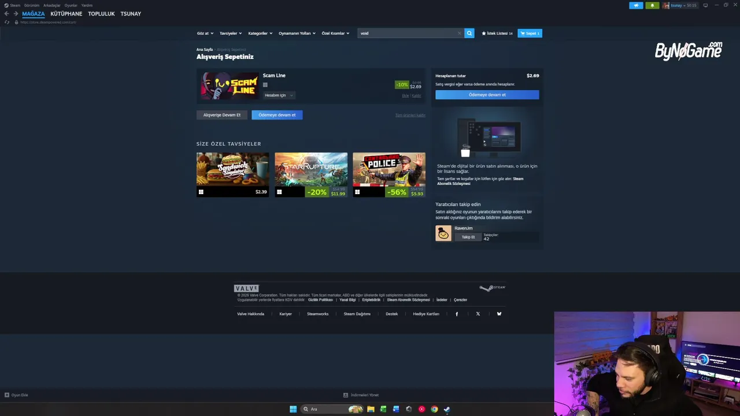Switch to the MAĞAZA tab

[34, 14]
